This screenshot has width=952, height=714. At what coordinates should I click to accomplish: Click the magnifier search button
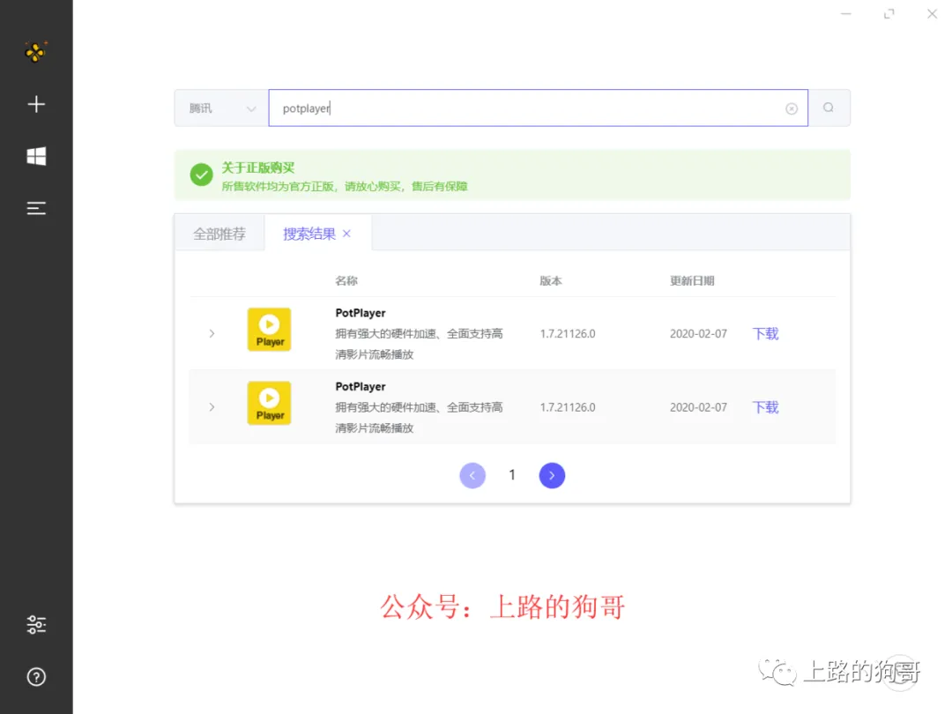pyautogui.click(x=829, y=108)
